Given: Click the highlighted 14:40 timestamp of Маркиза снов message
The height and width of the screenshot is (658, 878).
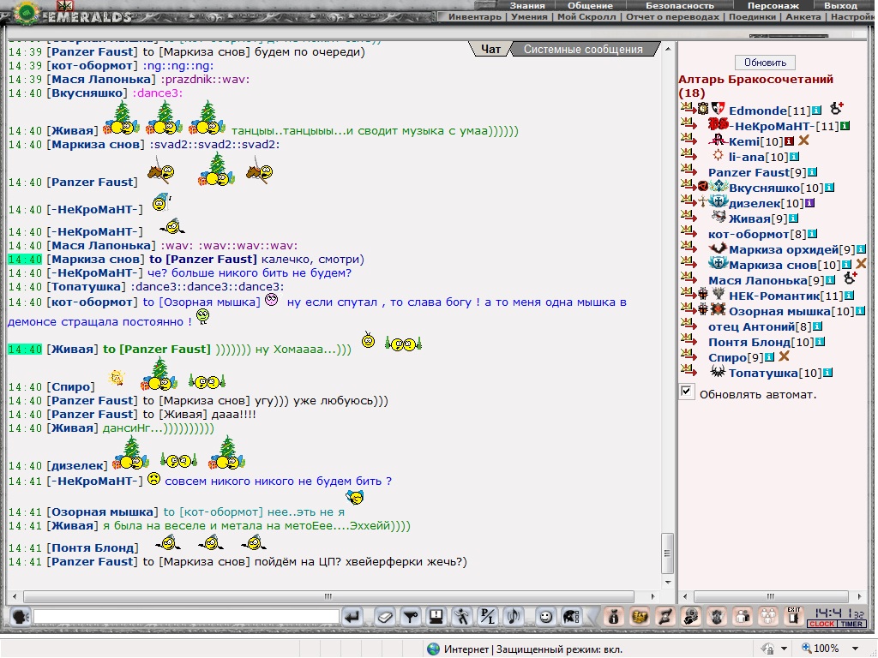Looking at the screenshot, I should (x=25, y=259).
